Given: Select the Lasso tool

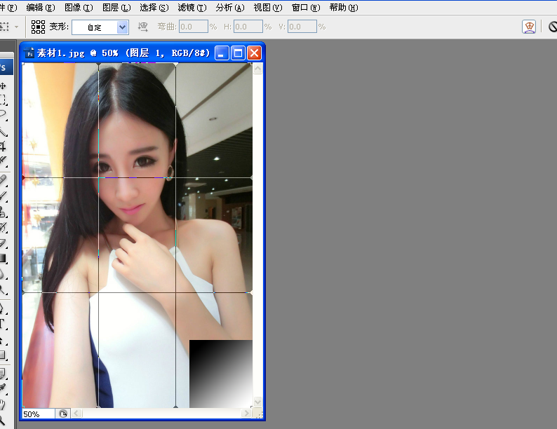Looking at the screenshot, I should tap(3, 114).
